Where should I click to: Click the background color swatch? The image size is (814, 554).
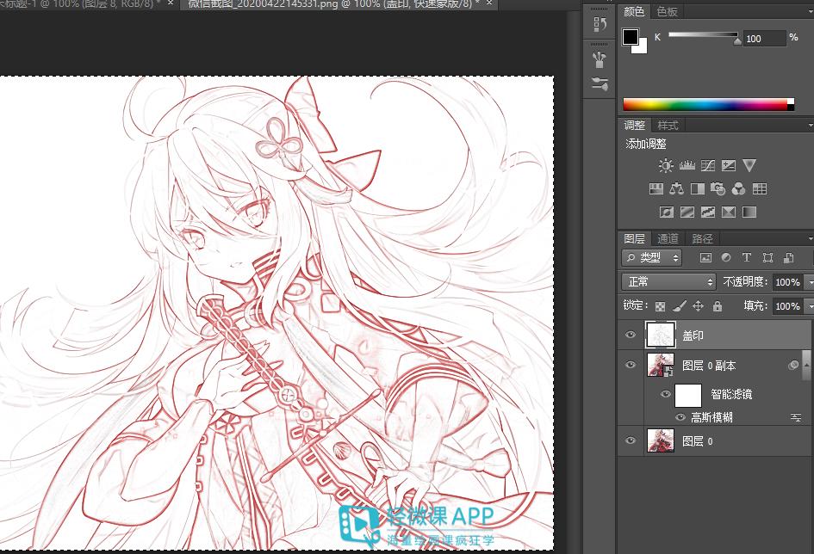pos(643,48)
